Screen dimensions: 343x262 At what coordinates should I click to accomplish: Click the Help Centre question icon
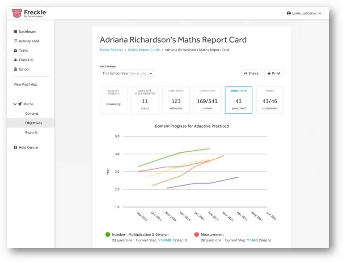pos(15,147)
